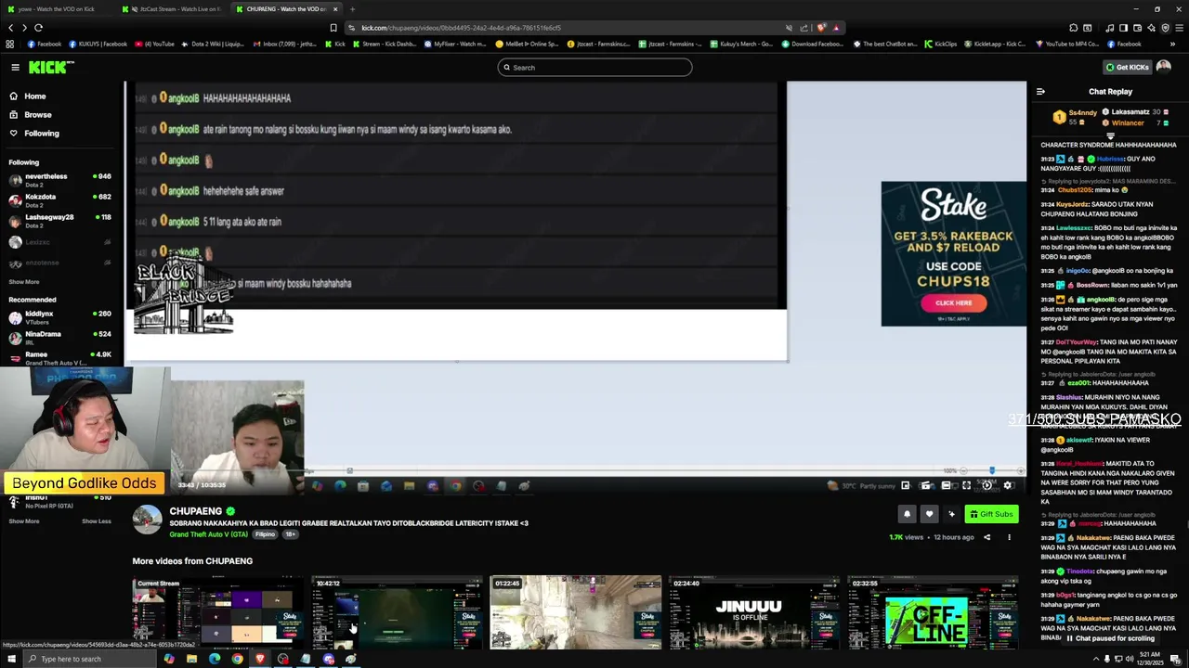The image size is (1189, 668).
Task: Switch to JtzCast Stream browser tab
Action: point(173,8)
